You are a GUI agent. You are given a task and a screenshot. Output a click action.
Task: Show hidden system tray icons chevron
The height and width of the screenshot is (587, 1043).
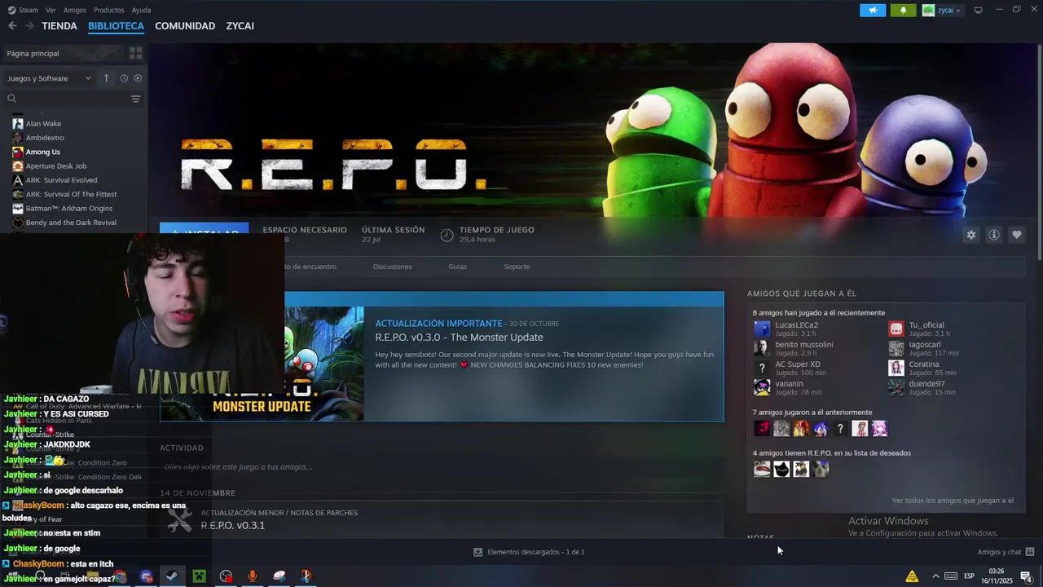(x=935, y=576)
